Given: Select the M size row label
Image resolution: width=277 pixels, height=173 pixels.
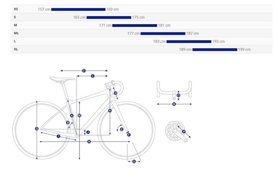Looking at the screenshot, I should click(x=15, y=25).
